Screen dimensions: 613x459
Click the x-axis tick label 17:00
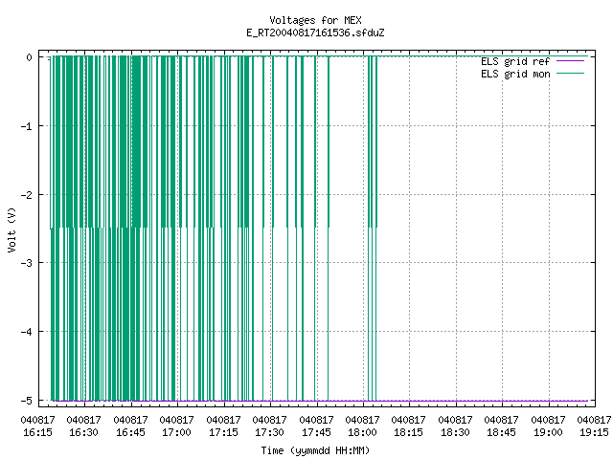coord(176,432)
